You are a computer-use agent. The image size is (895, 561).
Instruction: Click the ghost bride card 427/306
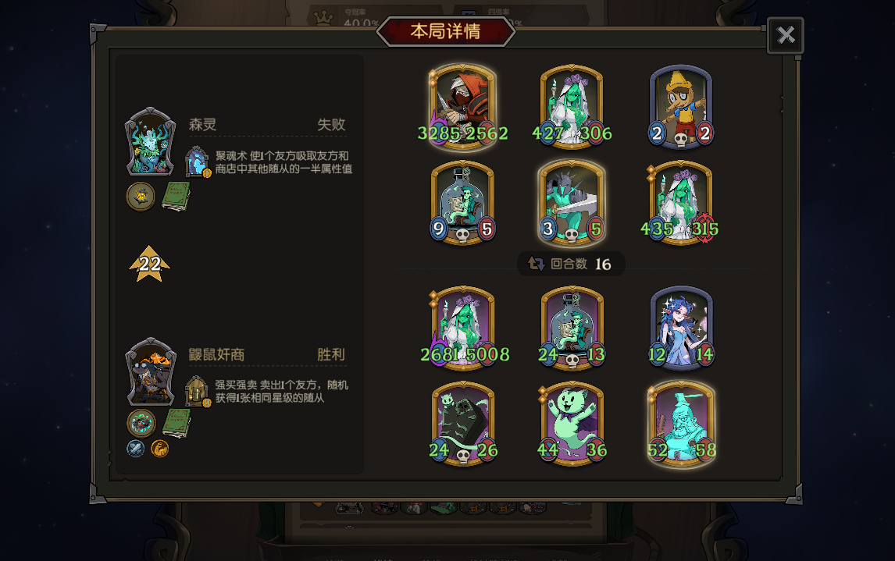[x=572, y=107]
